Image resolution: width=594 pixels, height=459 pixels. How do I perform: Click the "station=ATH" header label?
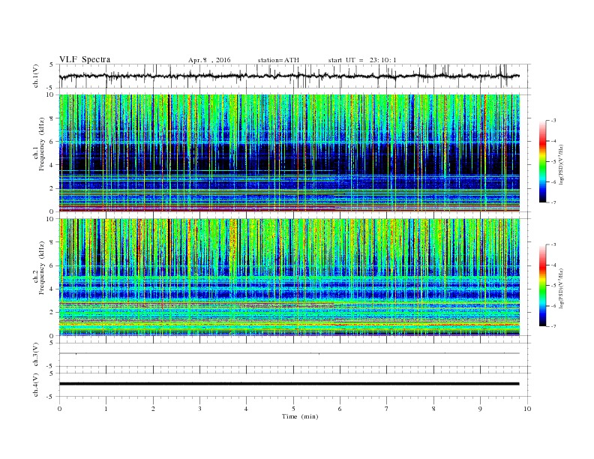point(278,60)
